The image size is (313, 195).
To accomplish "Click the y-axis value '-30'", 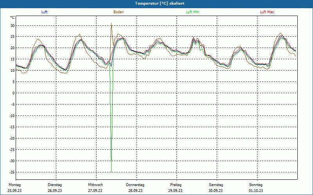I will tap(12, 161).
